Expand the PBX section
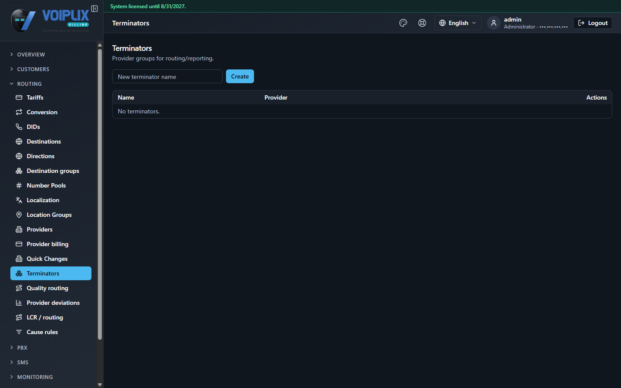 point(22,347)
